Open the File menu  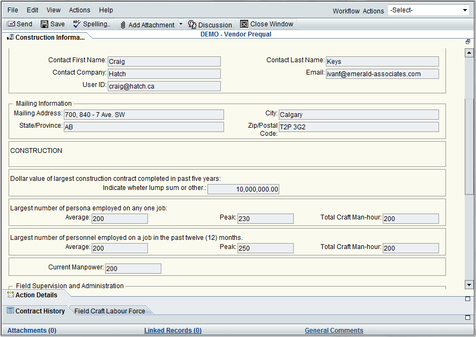12,10
